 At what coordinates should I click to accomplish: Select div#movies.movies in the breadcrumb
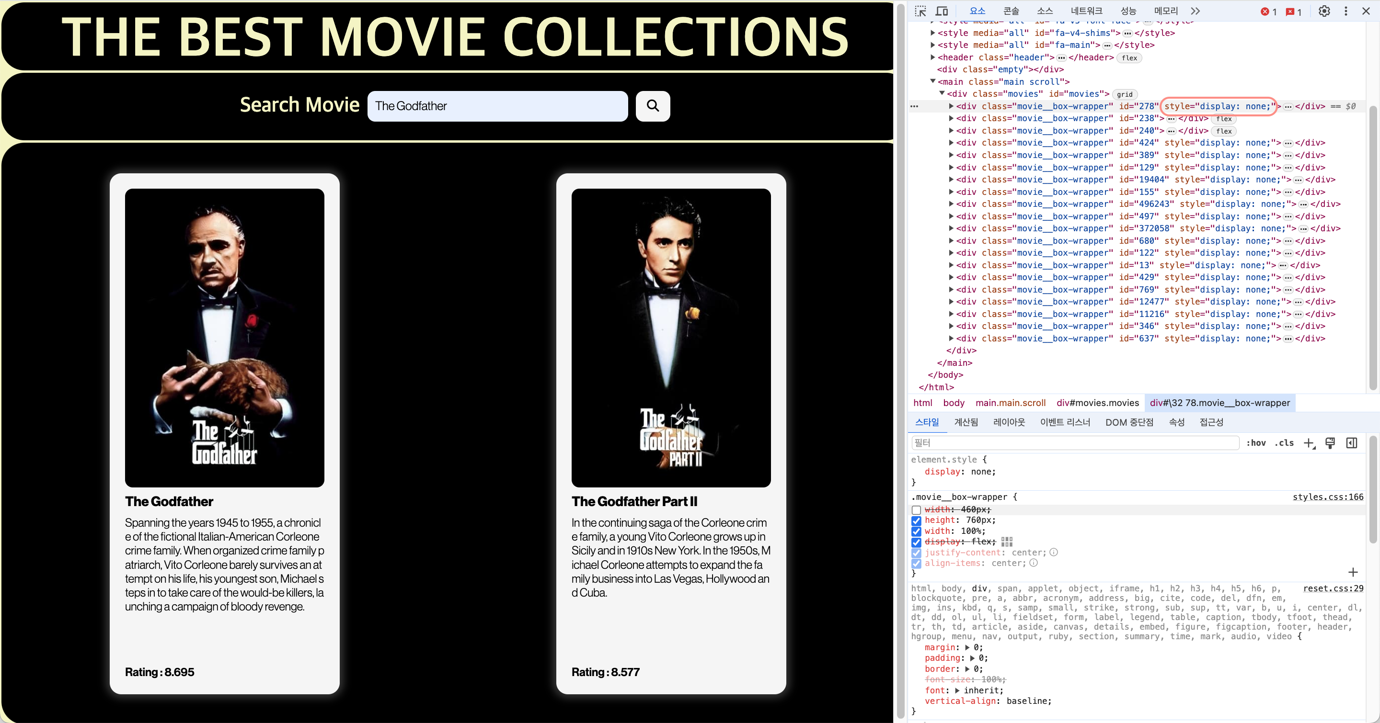(x=1098, y=403)
